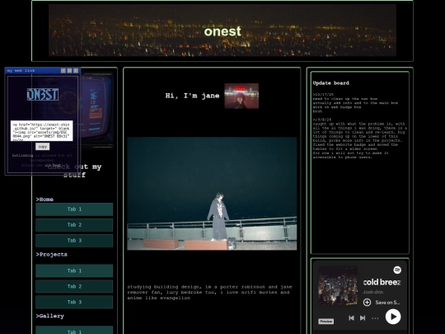
Task: Skip to next track in Spotify player
Action: point(363,318)
